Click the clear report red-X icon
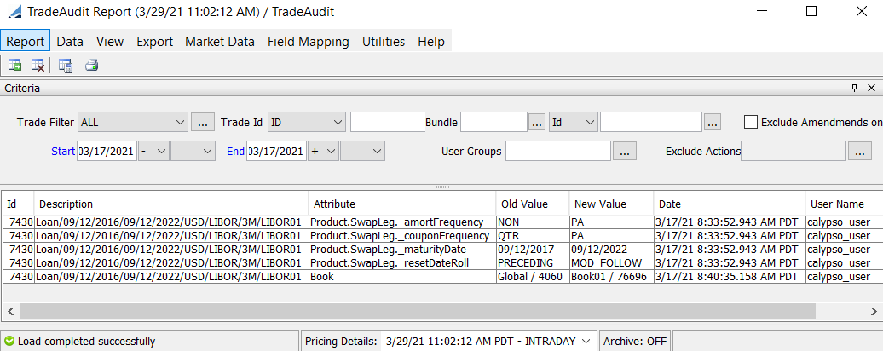Image resolution: width=883 pixels, height=351 pixels. click(x=38, y=66)
